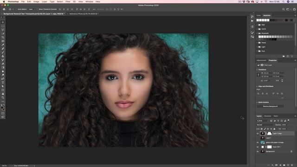The image size is (297, 167).
Task: Toggle width-height link in Transform
Action: pos(258,75)
